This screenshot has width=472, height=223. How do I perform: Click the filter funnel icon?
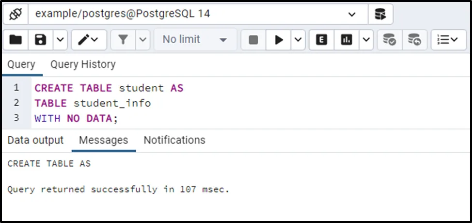[x=123, y=40]
